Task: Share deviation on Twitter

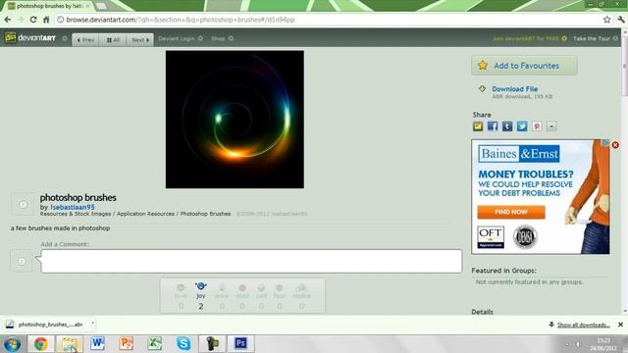Action: click(x=522, y=126)
